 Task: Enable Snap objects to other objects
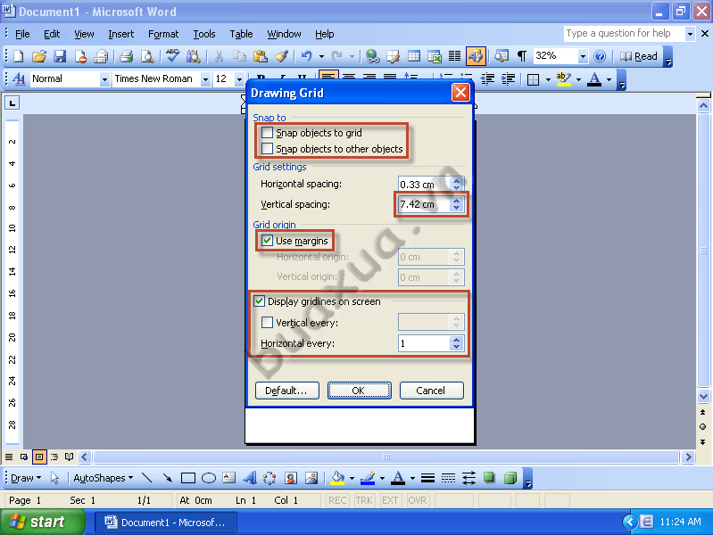click(268, 149)
